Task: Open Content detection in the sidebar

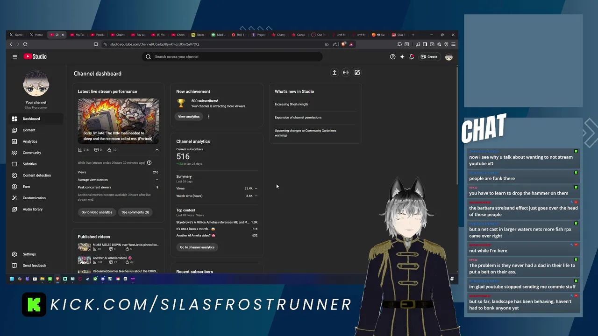Action: click(35, 175)
